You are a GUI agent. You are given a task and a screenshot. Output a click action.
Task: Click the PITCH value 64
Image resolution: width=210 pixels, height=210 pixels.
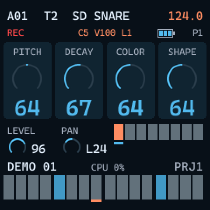[x=27, y=108]
